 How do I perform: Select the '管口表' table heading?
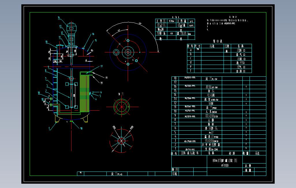[218, 41]
